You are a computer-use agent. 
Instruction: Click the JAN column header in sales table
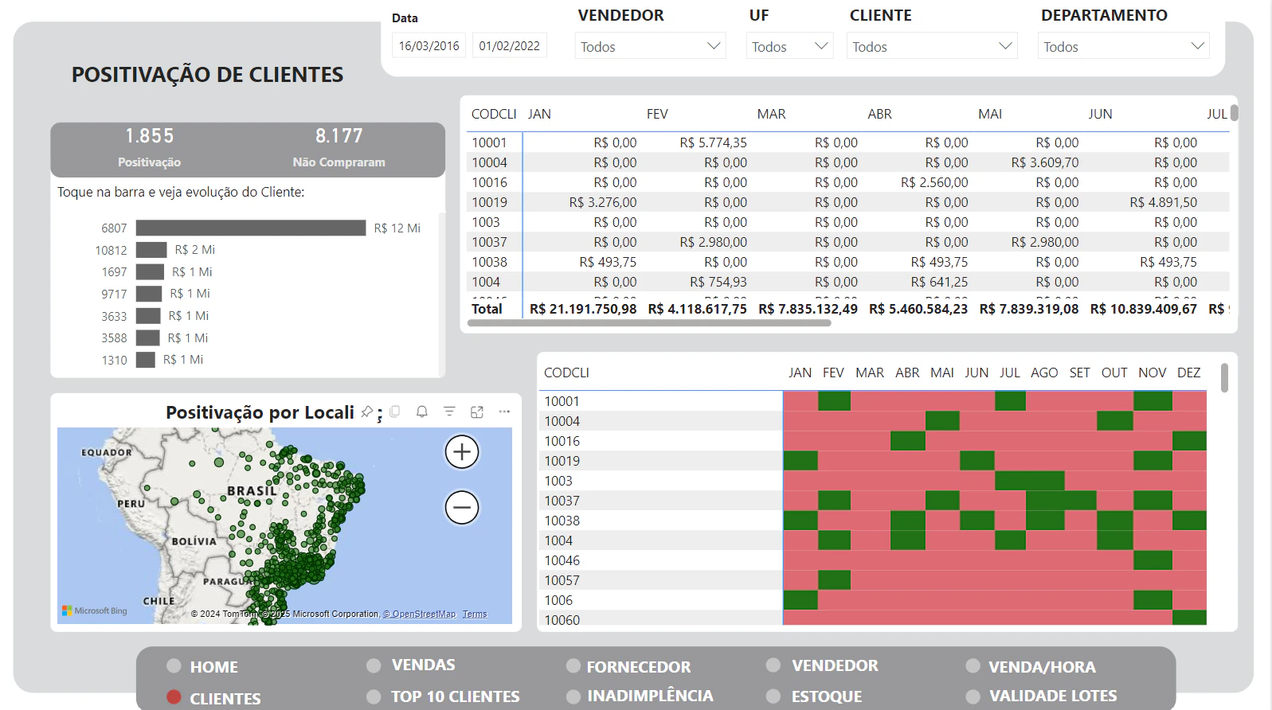point(539,114)
